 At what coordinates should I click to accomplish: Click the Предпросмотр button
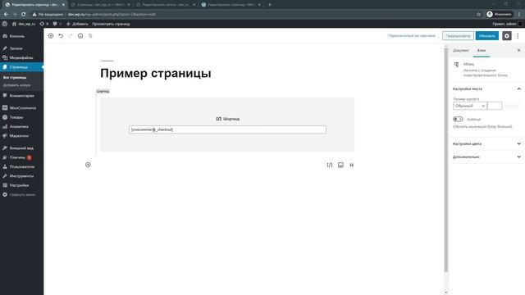[x=458, y=36]
